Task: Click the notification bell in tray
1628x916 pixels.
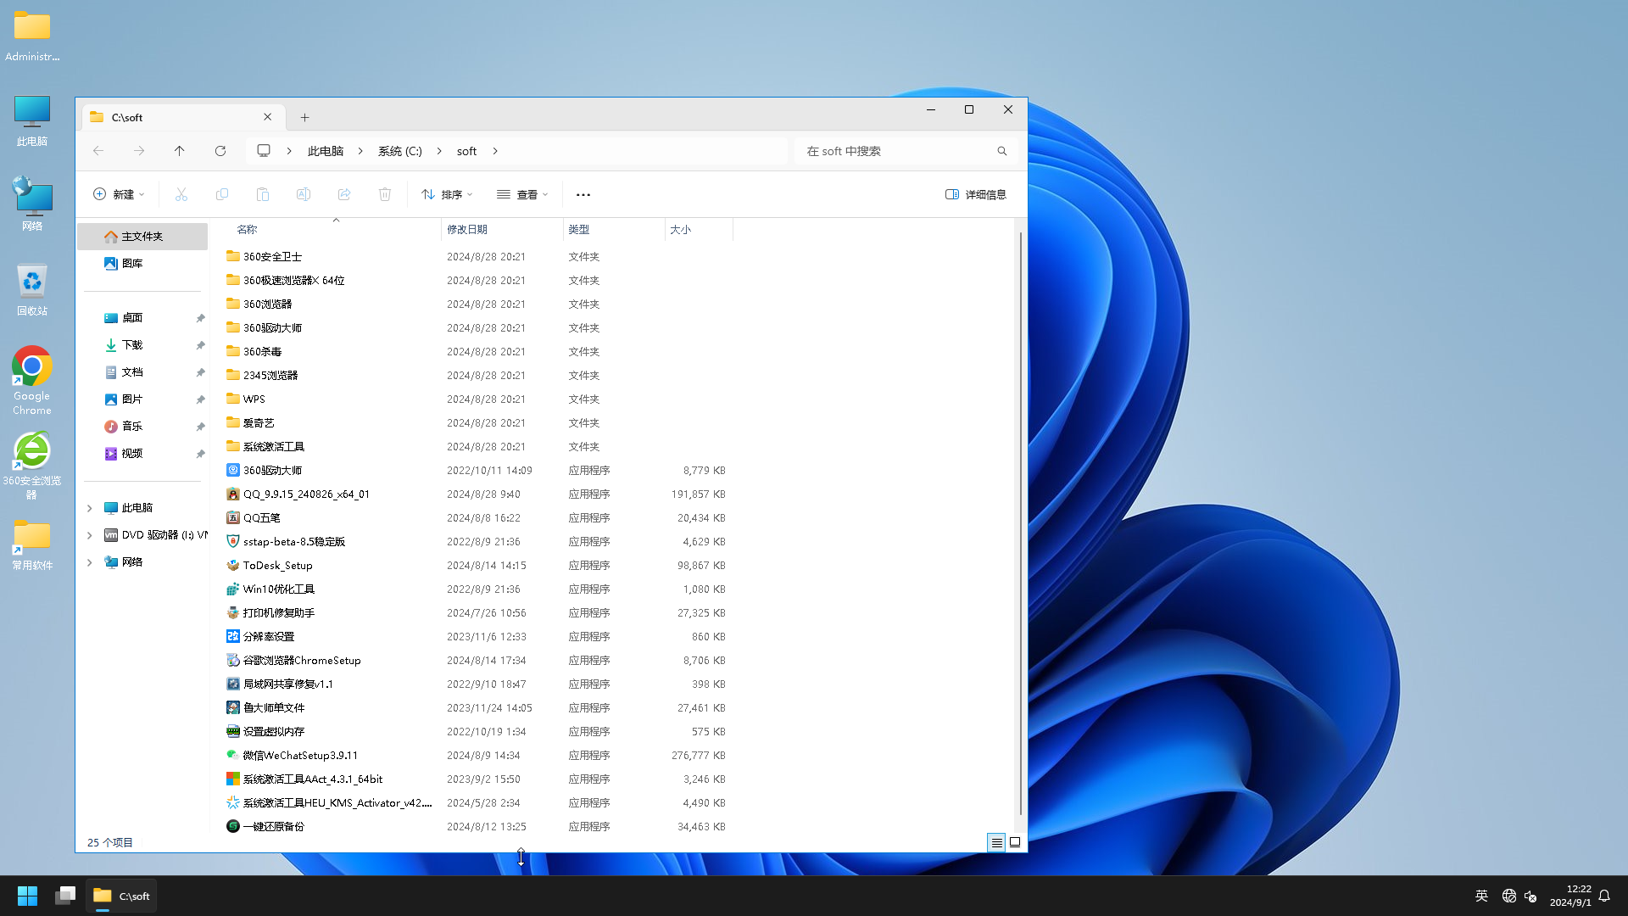Action: tap(1604, 896)
